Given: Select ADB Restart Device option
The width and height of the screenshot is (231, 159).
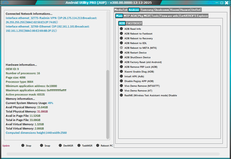Looking at the screenshot, I should [x=133, y=52].
